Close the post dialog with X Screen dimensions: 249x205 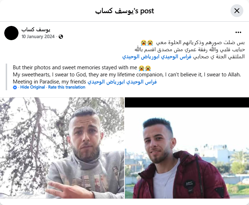click(237, 11)
